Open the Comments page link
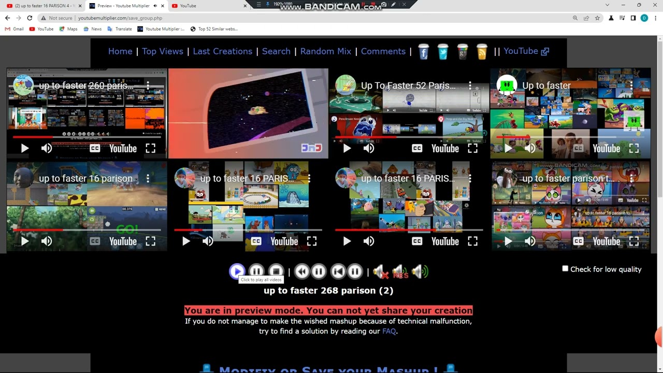 pyautogui.click(x=383, y=51)
